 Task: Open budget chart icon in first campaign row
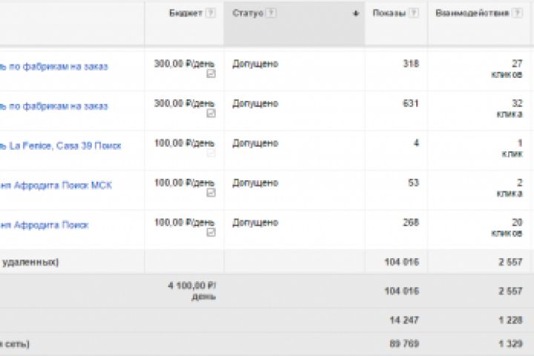tap(211, 73)
